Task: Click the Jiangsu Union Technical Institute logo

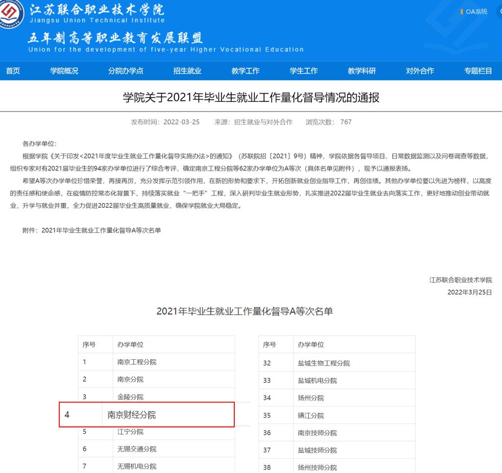Action: [11, 14]
